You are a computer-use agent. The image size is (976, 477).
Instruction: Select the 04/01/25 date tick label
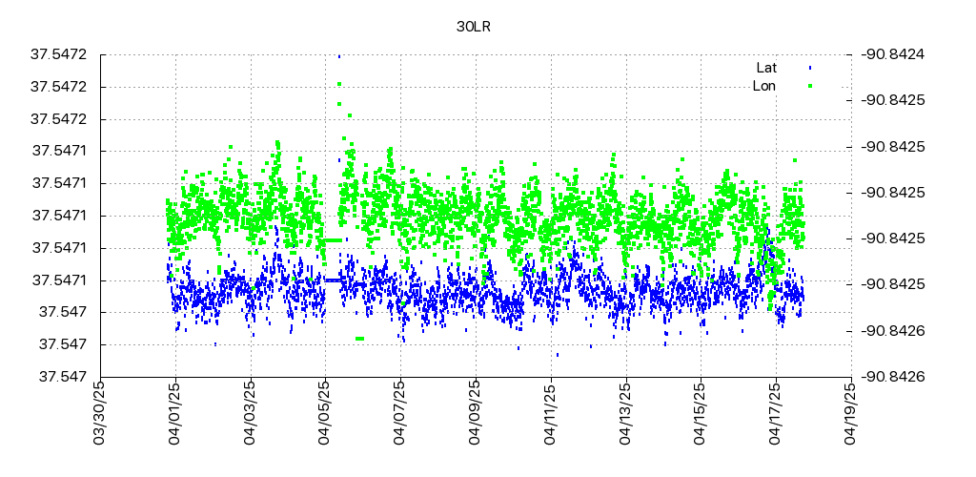click(175, 413)
